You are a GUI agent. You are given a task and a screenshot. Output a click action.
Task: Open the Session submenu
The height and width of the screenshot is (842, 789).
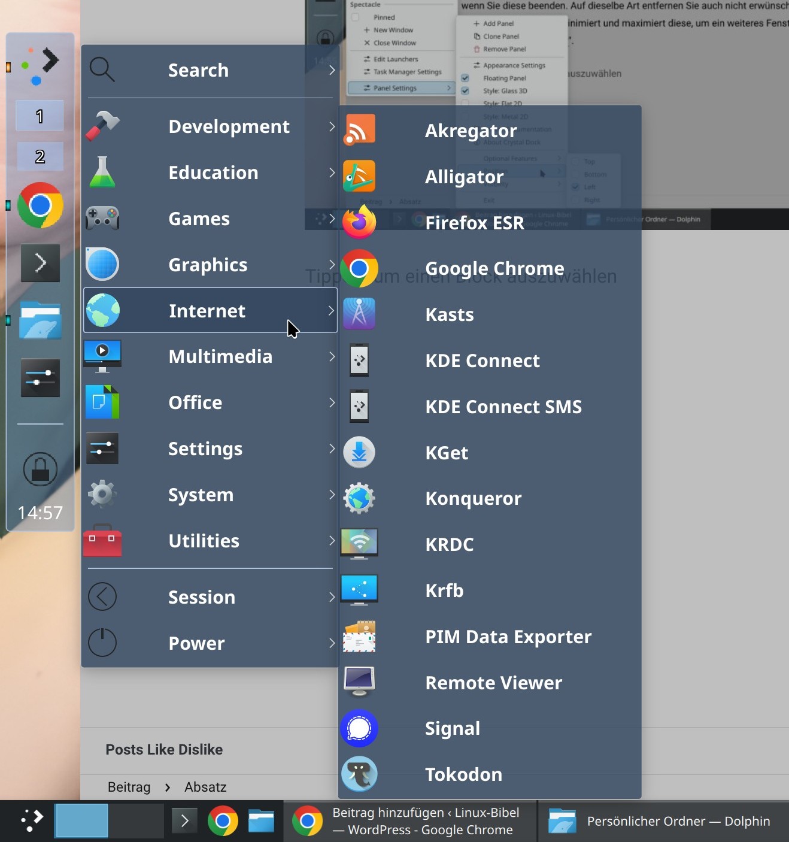(210, 597)
